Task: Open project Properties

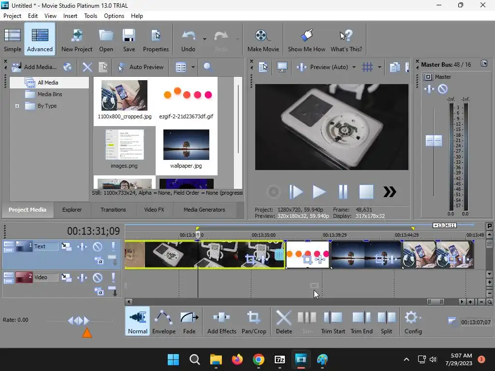Action: click(156, 40)
